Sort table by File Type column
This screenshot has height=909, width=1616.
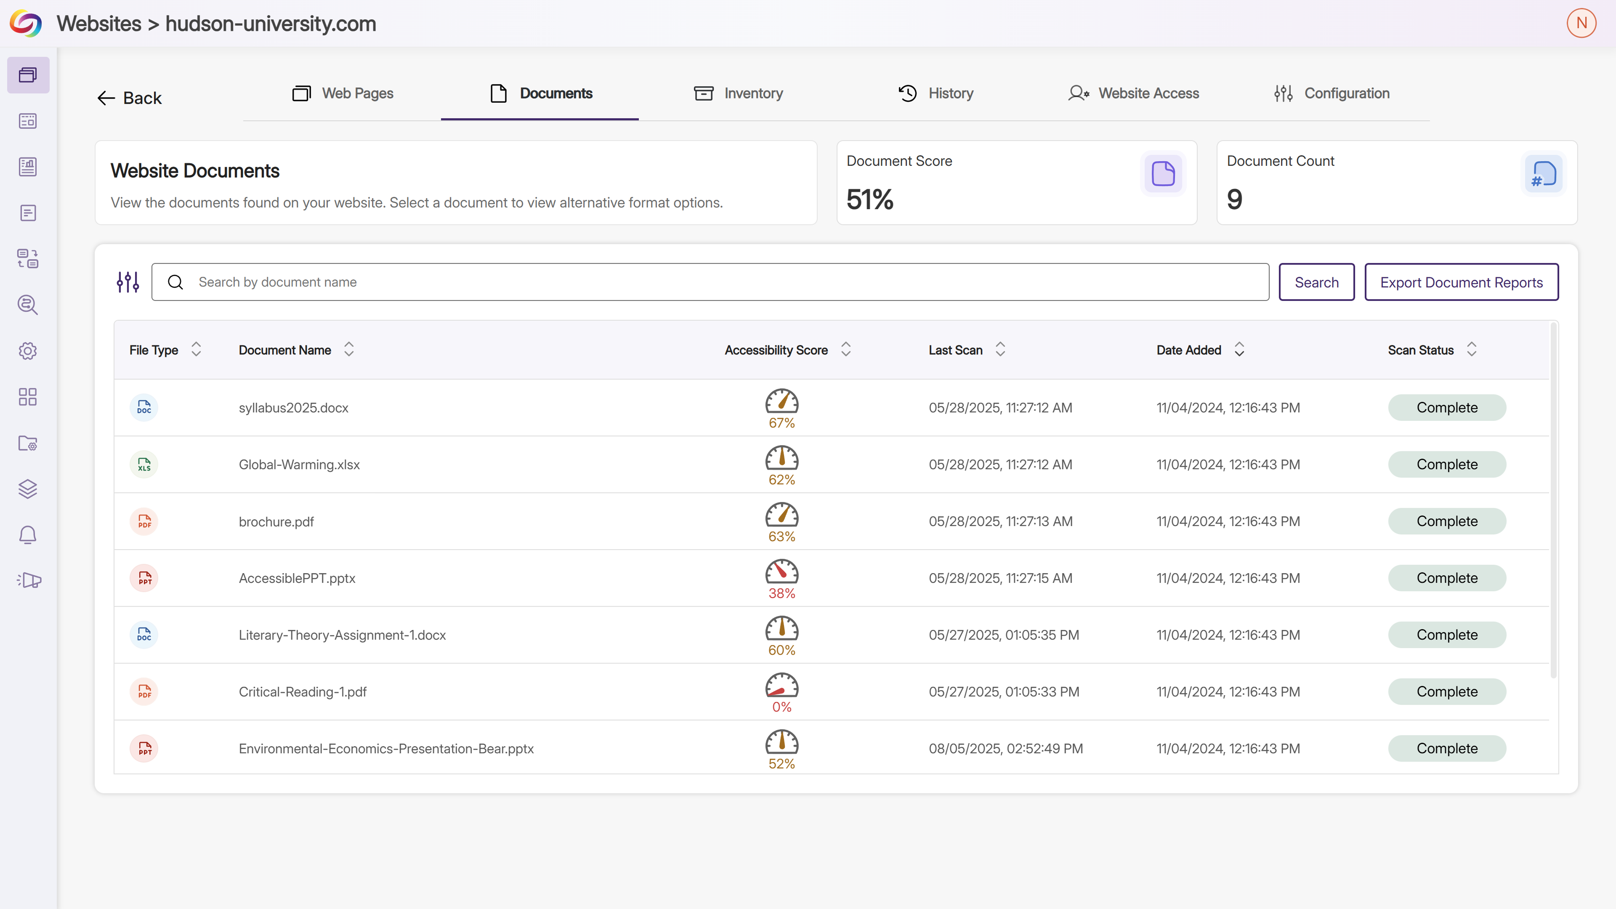tap(197, 349)
